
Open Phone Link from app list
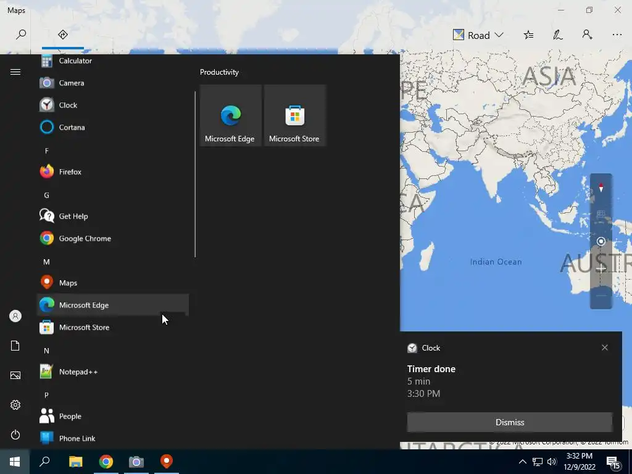tap(113, 438)
